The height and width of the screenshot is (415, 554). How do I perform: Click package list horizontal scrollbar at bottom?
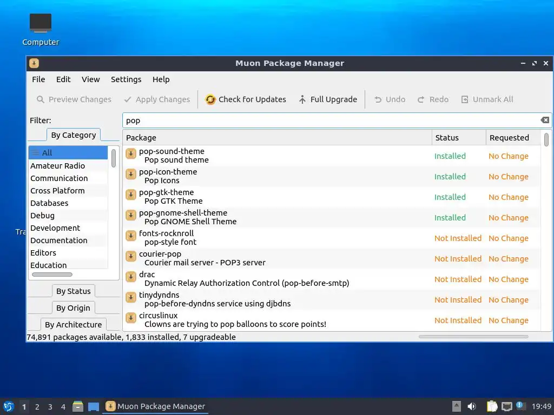473,337
